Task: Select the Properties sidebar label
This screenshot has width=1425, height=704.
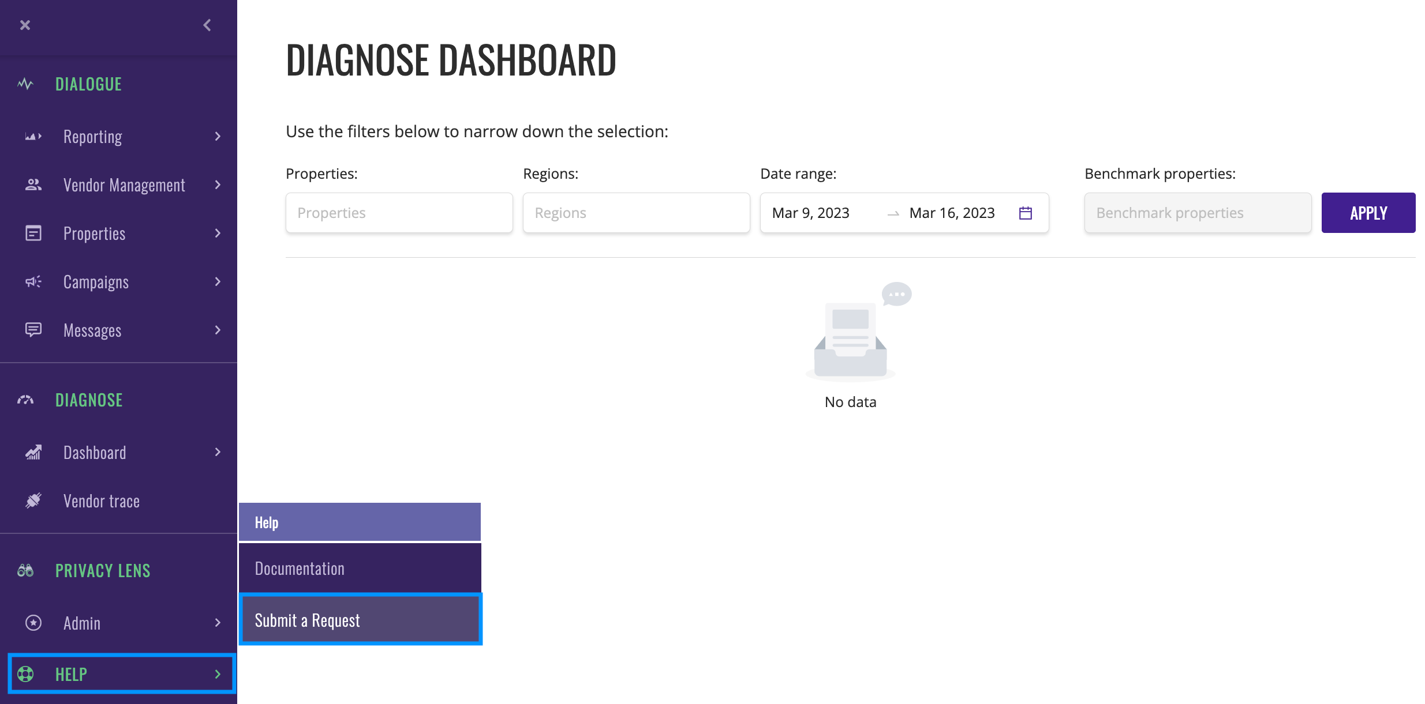Action: coord(94,234)
